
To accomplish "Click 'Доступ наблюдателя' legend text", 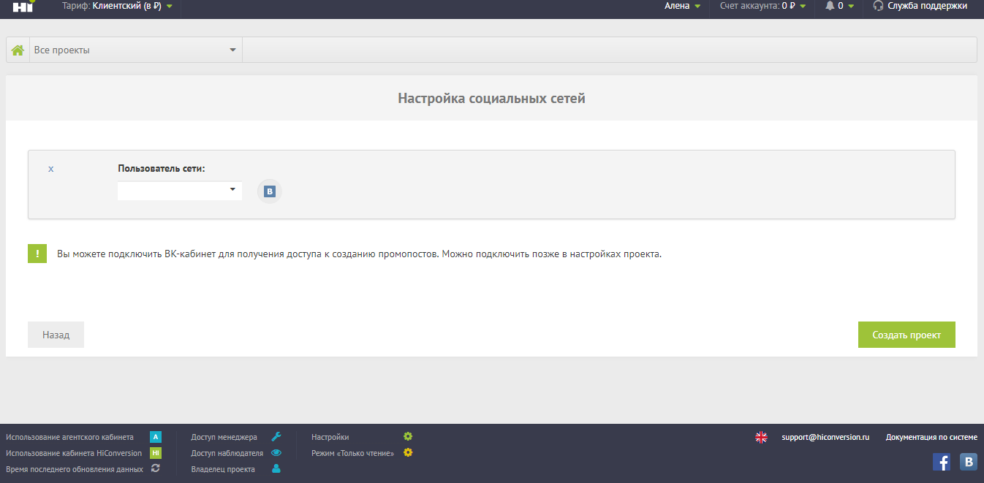I will [x=227, y=453].
